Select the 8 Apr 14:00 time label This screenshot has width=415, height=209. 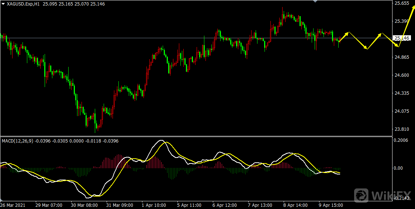tap(295, 205)
